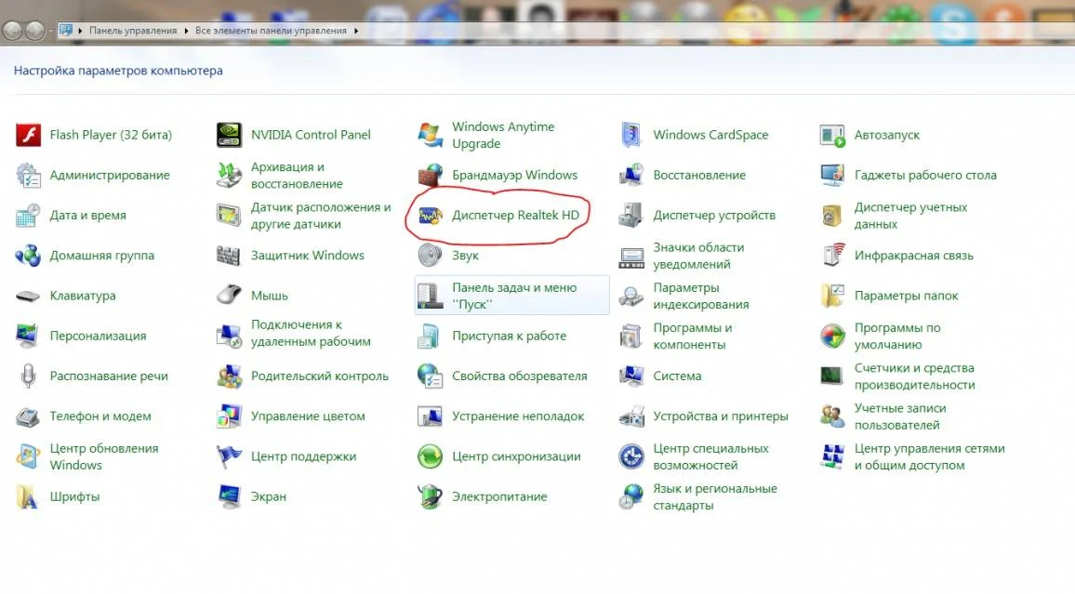This screenshot has height=594, width=1075.
Task: Click the Дата и время icon
Action: click(28, 215)
